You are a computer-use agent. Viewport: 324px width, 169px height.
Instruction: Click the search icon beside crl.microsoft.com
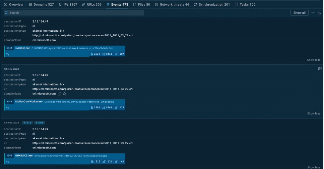tap(65, 94)
